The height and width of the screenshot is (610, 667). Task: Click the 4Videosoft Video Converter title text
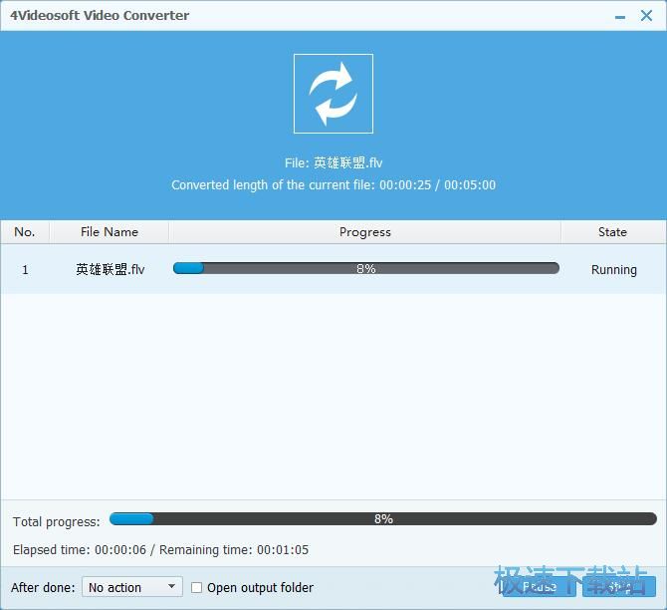pos(100,15)
